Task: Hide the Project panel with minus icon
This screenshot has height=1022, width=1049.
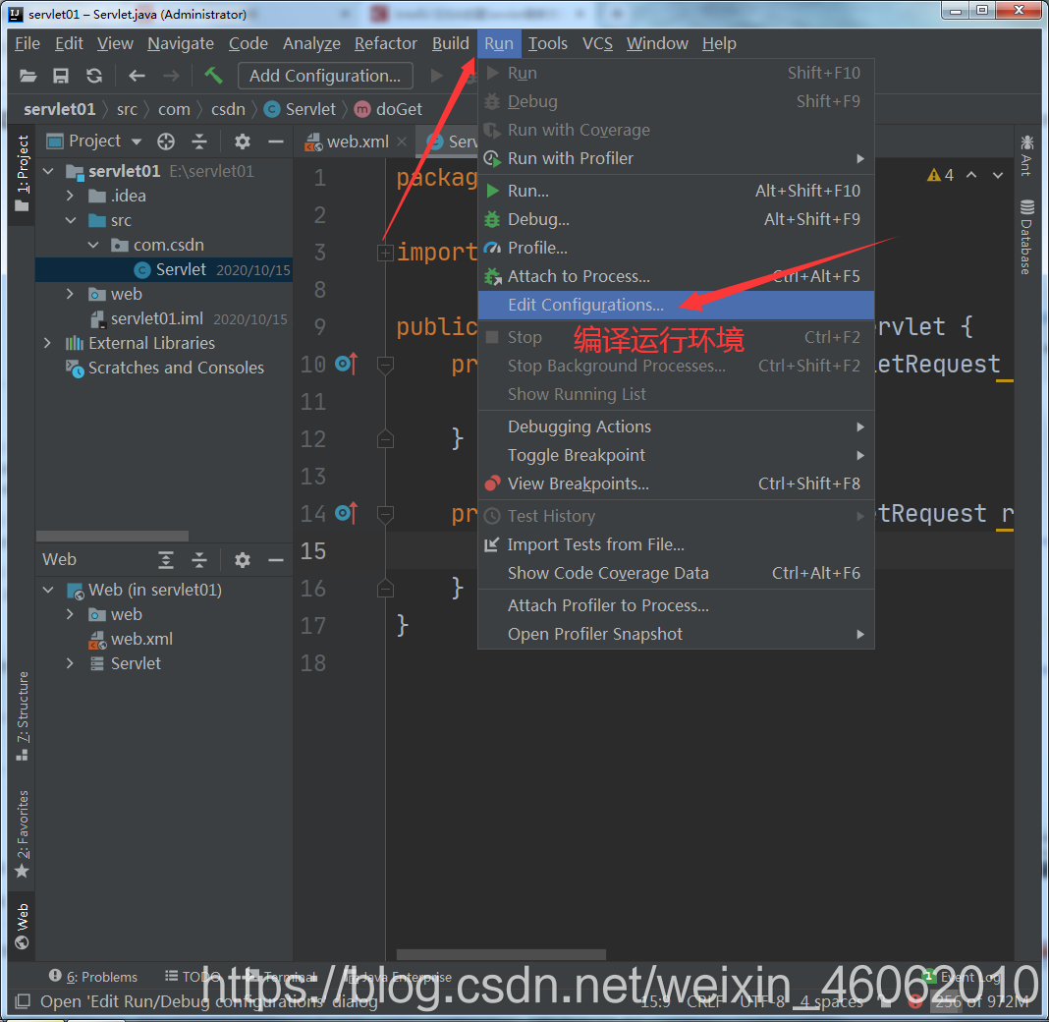Action: [276, 142]
